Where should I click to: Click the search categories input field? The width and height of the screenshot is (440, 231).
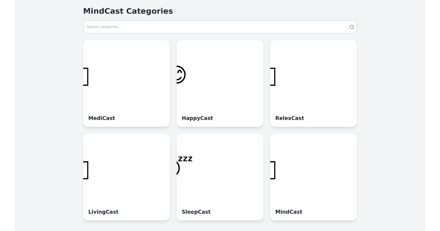216,27
